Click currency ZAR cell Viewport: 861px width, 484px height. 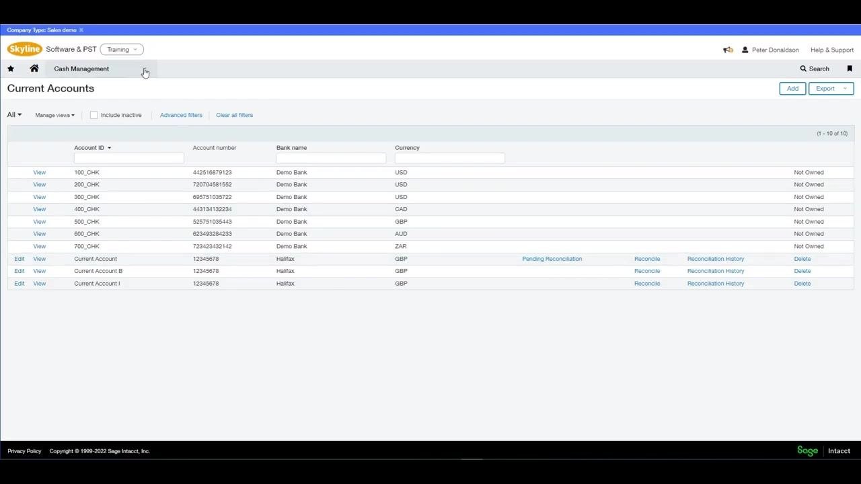pos(401,246)
